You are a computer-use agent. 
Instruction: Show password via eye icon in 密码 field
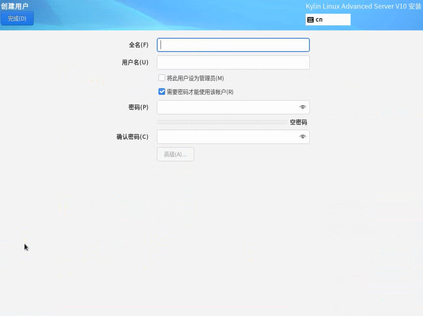pos(302,107)
